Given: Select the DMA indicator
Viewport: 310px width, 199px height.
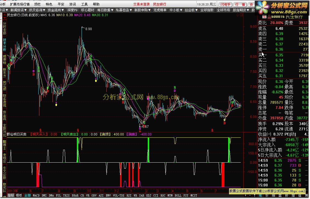Looking at the screenshot, I should 51,195.
